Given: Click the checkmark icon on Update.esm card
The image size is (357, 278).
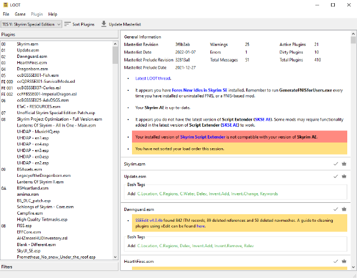Looking at the screenshot, I should pyautogui.click(x=335, y=176).
